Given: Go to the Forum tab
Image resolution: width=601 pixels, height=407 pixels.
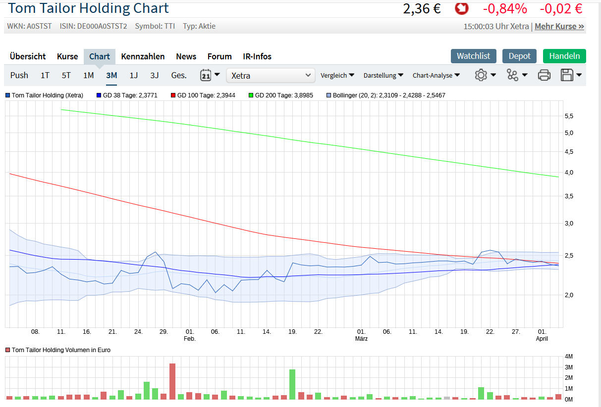Looking at the screenshot, I should (x=219, y=56).
